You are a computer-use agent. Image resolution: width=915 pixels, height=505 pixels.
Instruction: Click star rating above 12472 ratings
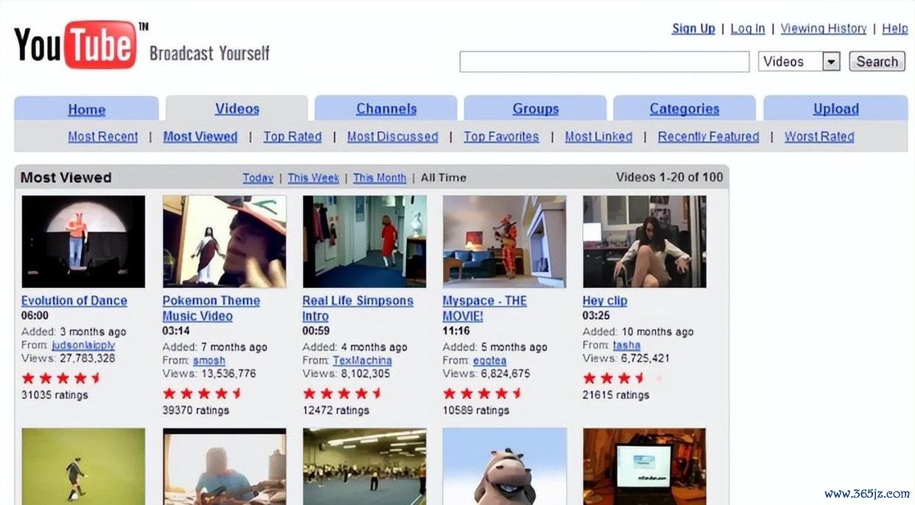(343, 393)
